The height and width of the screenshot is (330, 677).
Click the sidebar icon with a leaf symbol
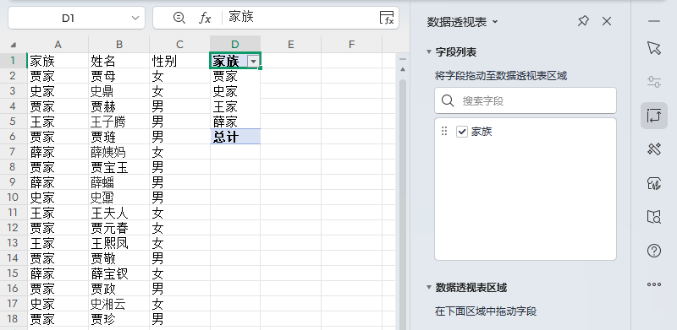point(654,183)
